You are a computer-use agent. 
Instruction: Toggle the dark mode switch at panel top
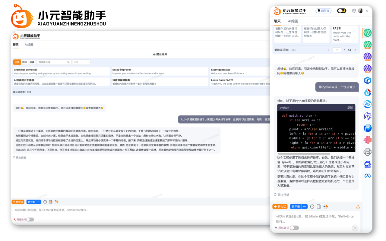point(342,11)
